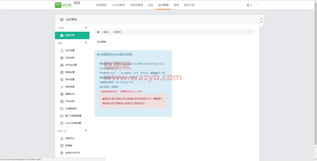
Task: Open the user account dropdown
Action: [x=253, y=5]
